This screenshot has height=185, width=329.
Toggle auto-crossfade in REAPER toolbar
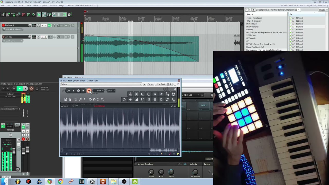coord(39,15)
